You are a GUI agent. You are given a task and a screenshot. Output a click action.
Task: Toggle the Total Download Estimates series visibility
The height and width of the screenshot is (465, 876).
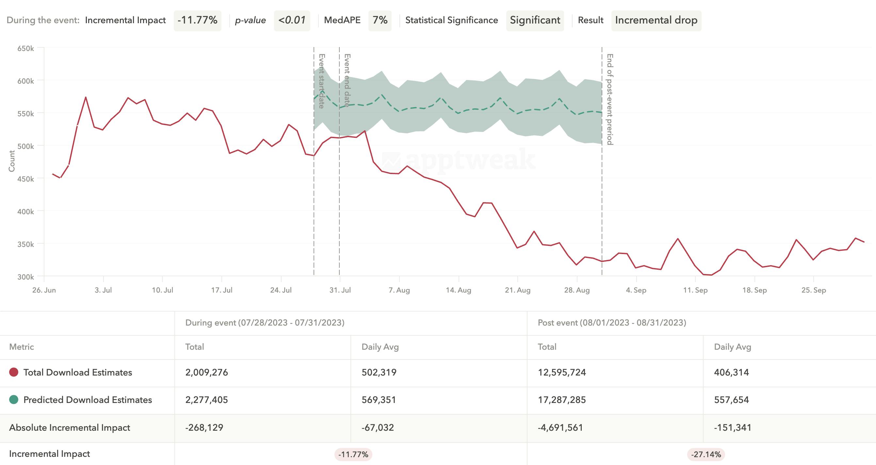(77, 373)
